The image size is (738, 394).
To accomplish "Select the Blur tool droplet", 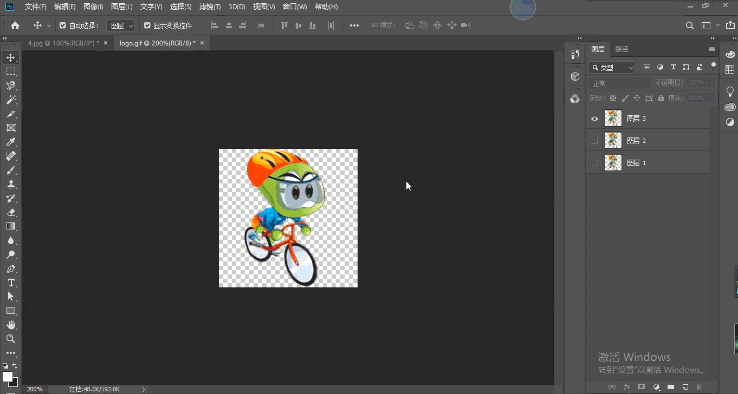I will click(11, 240).
